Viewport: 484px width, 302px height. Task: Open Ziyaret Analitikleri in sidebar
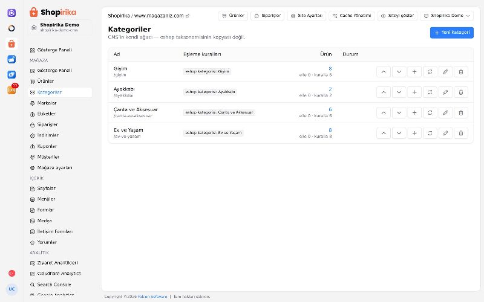pos(59,263)
